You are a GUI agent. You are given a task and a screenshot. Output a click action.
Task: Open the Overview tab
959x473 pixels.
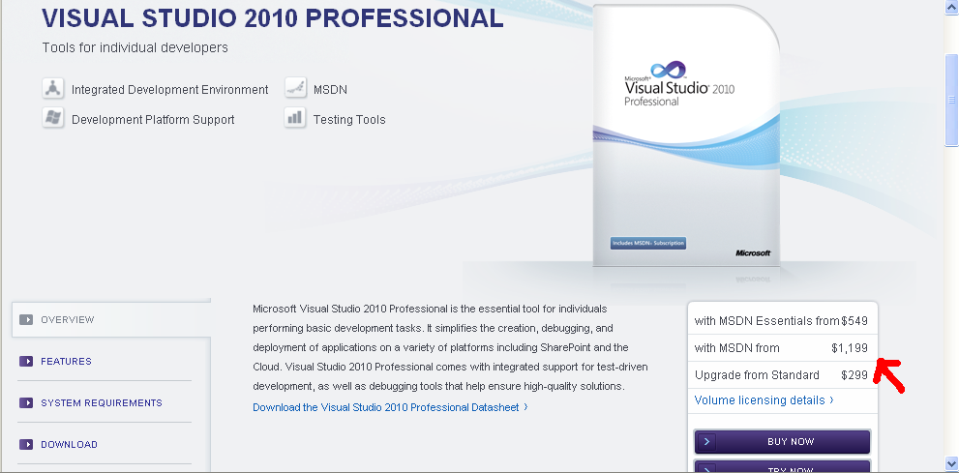(111, 319)
